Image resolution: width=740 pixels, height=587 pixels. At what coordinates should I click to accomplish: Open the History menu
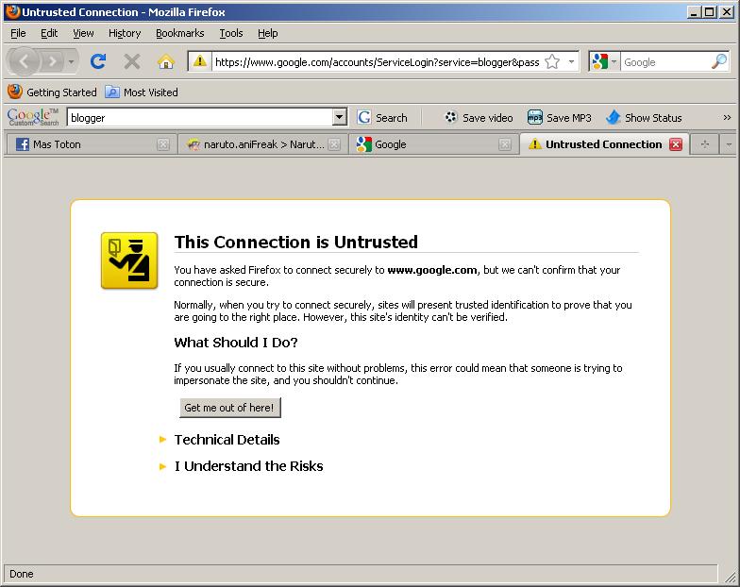coord(125,33)
